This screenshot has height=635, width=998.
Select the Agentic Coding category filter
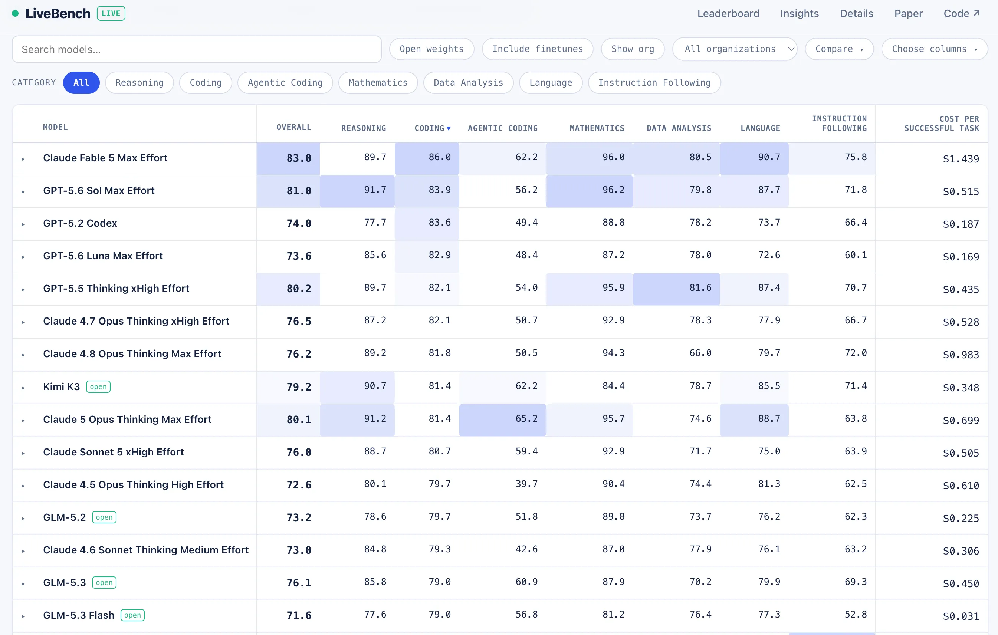[x=285, y=82]
